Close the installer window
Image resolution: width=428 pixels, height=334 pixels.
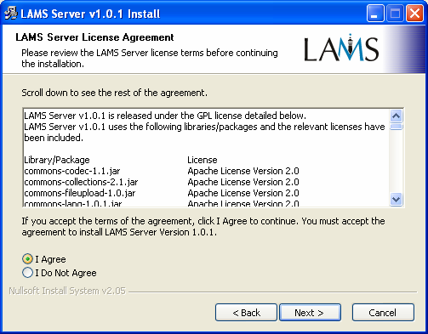click(x=414, y=13)
